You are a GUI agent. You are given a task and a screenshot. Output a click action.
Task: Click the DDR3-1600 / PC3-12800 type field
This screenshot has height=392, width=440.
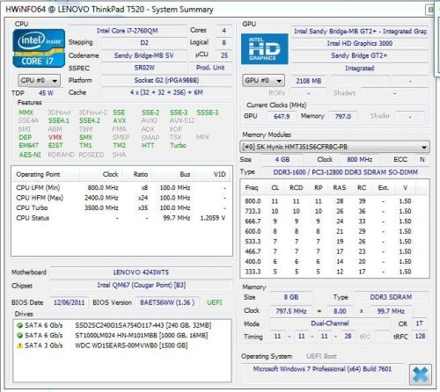point(345,172)
